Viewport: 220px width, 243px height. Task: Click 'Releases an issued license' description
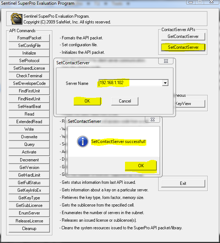(98, 220)
